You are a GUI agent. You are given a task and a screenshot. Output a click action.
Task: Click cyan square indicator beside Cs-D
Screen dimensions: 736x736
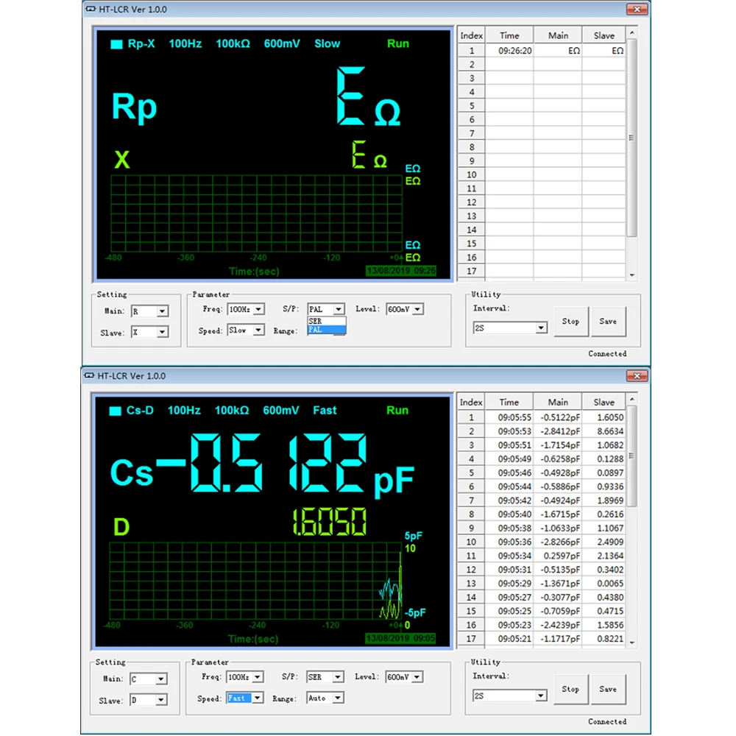115,411
